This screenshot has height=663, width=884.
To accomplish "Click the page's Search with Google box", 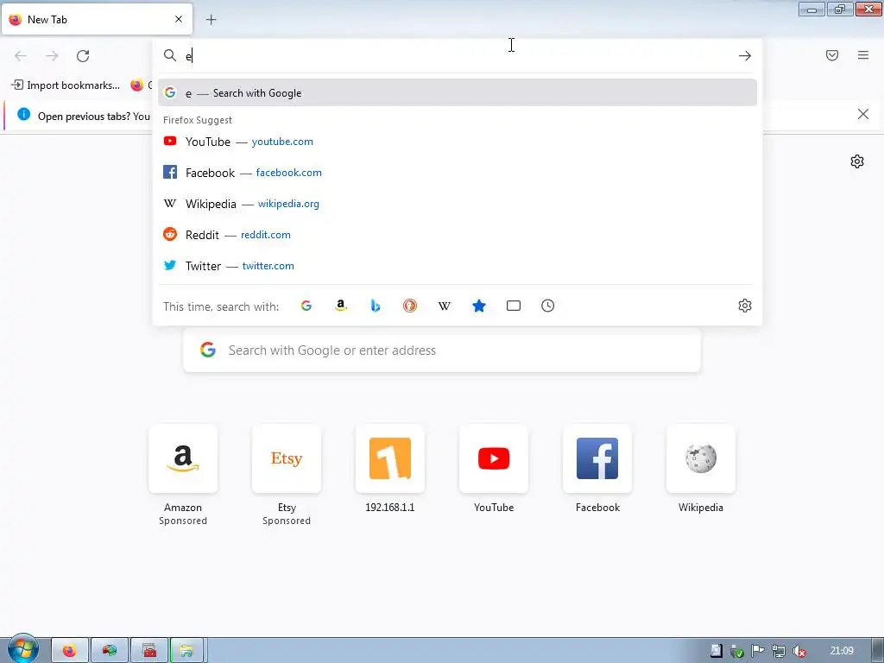I will (442, 350).
